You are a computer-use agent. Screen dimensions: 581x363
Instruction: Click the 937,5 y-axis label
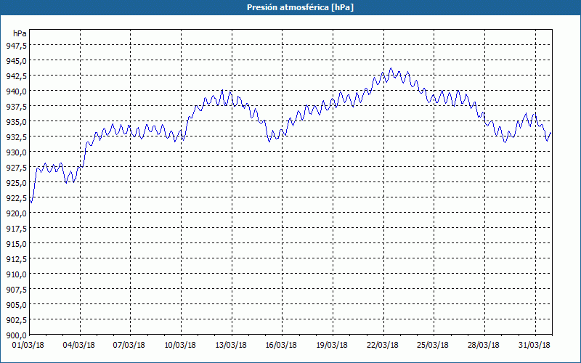16,106
